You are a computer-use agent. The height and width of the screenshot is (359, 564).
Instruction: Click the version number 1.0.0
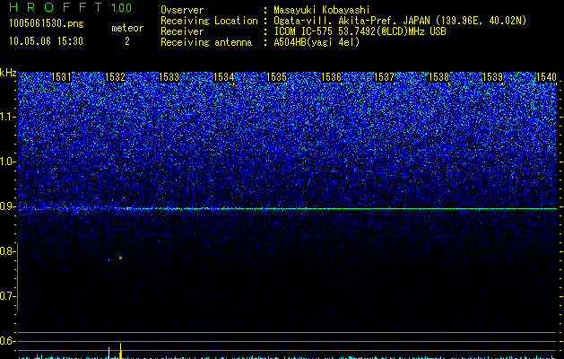point(122,8)
